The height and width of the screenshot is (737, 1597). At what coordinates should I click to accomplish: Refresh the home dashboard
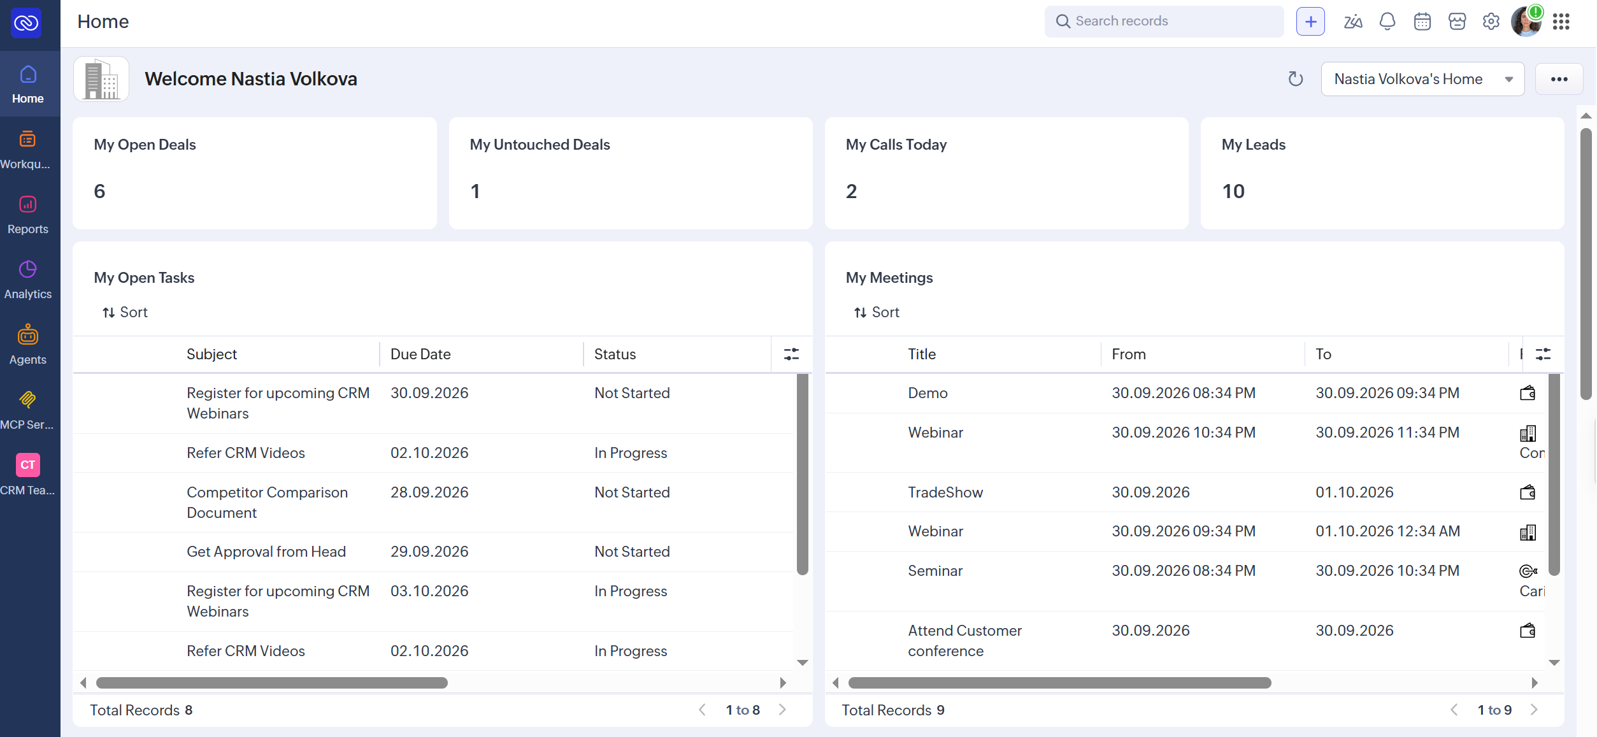click(1296, 79)
